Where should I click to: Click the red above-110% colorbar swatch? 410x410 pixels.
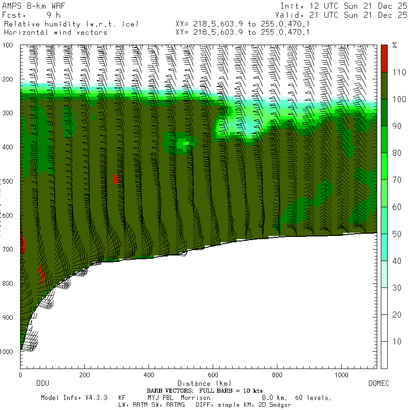click(x=384, y=59)
